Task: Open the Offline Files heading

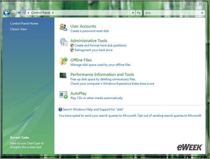Action: tap(81, 60)
